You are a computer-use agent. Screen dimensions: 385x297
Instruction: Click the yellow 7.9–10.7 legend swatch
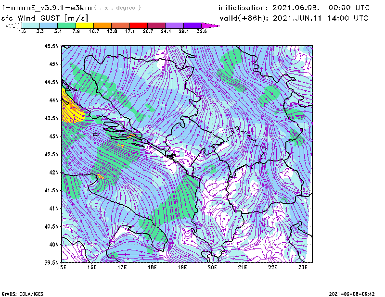tap(85, 25)
